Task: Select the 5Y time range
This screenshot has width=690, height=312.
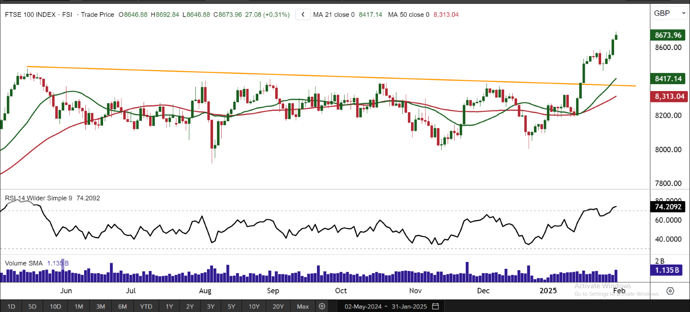Action: 231,306
